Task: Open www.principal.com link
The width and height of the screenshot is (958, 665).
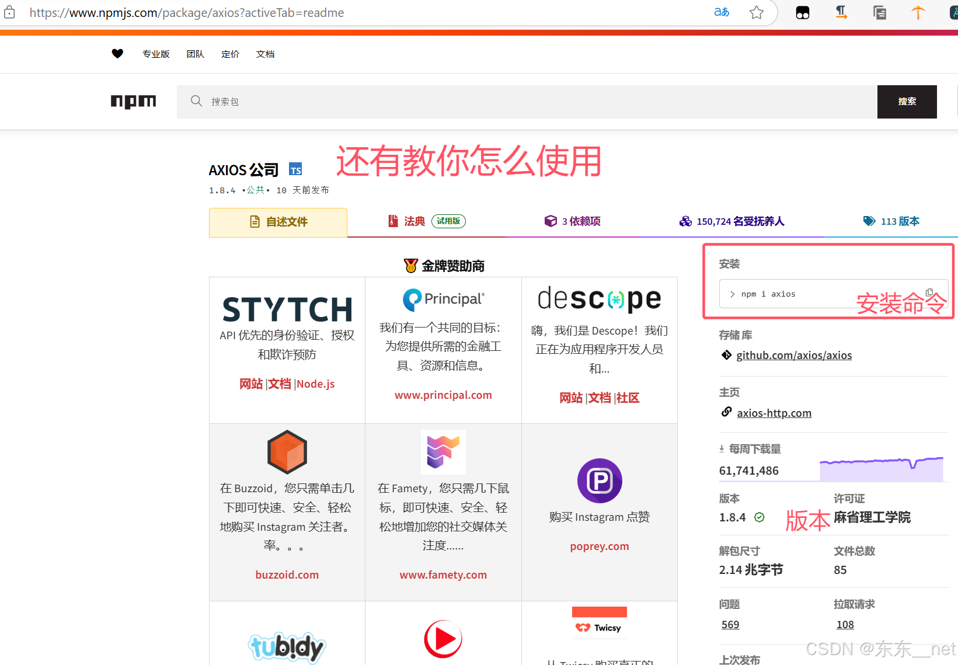Action: tap(443, 395)
